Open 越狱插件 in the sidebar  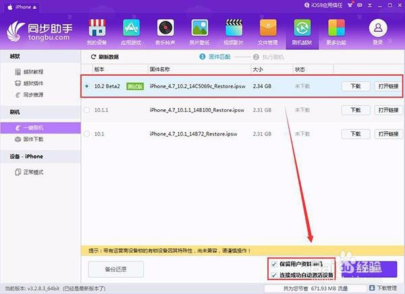point(29,84)
